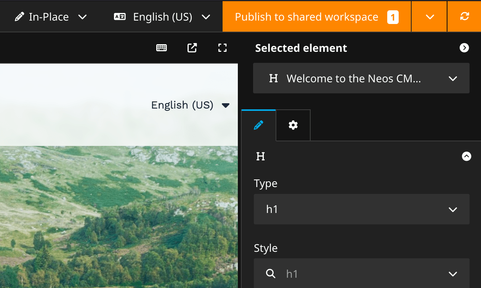Screen dimensions: 481x288
Task: Click the translation icon beside English (US)
Action: coord(119,16)
